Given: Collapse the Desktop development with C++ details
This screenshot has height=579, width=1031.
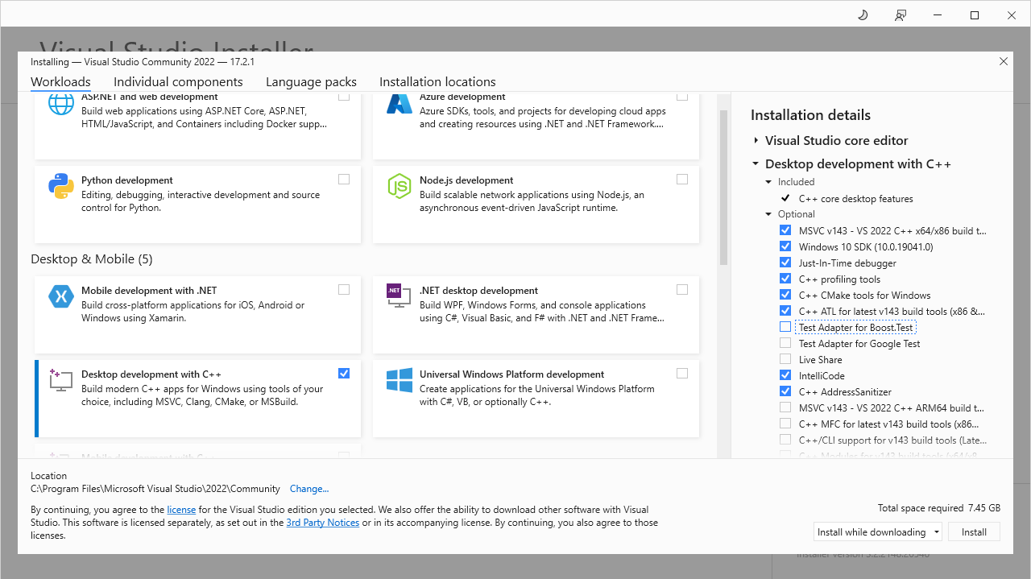Looking at the screenshot, I should (756, 164).
